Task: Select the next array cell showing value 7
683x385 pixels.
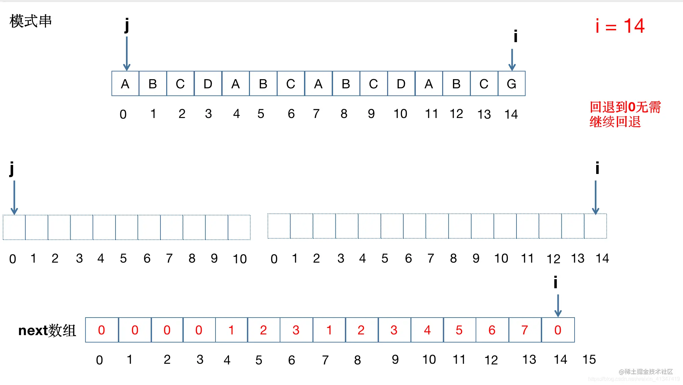Action: tap(525, 330)
